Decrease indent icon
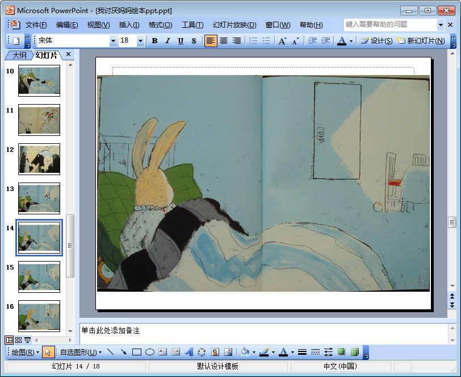461x377 pixels. [x=312, y=40]
